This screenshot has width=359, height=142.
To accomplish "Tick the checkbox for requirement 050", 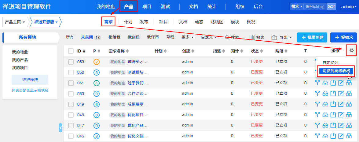I will [71, 93].
